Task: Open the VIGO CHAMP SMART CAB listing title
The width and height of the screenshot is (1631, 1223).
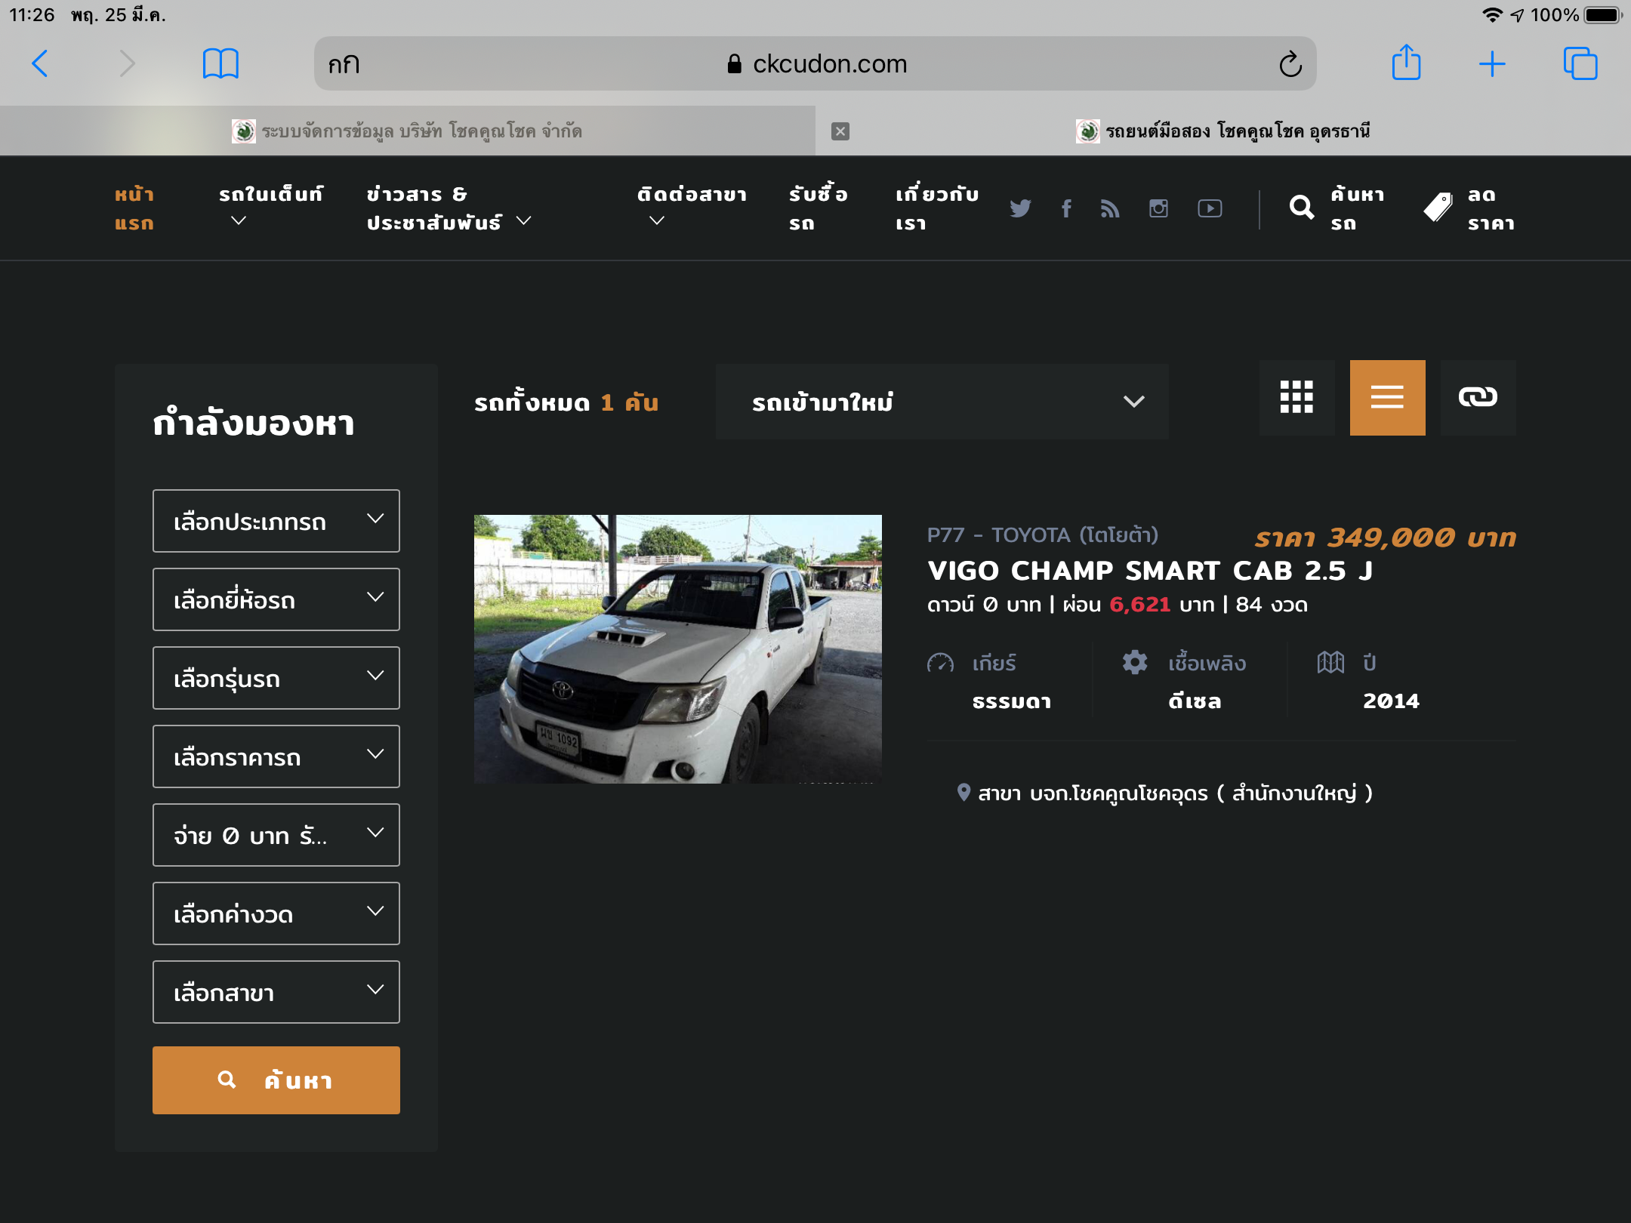Action: pyautogui.click(x=1149, y=571)
